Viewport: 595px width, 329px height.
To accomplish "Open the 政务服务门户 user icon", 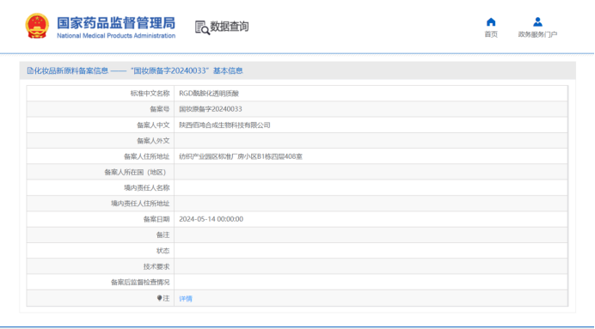I will click(x=537, y=22).
